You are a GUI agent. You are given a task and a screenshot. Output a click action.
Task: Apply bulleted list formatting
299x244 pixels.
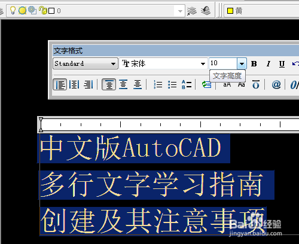172,84
